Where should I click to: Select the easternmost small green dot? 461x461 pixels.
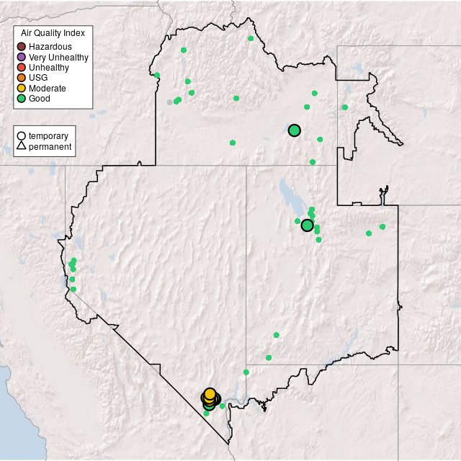[x=382, y=227]
